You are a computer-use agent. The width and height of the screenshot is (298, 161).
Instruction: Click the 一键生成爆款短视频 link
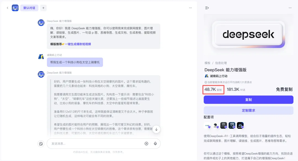coord(78,44)
